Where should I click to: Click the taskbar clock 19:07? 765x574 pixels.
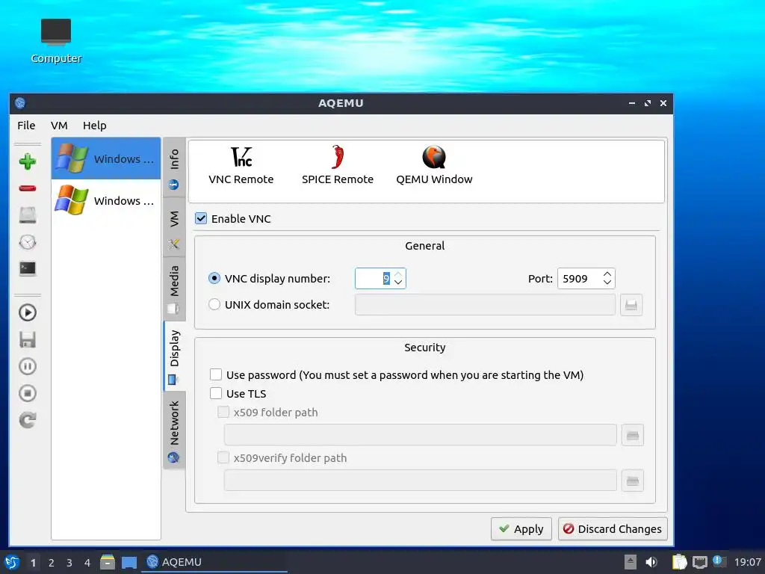747,562
